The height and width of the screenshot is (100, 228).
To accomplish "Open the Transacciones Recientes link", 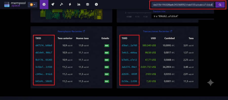I will click(x=158, y=31).
